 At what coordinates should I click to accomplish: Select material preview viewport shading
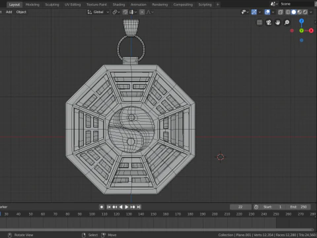(x=299, y=12)
